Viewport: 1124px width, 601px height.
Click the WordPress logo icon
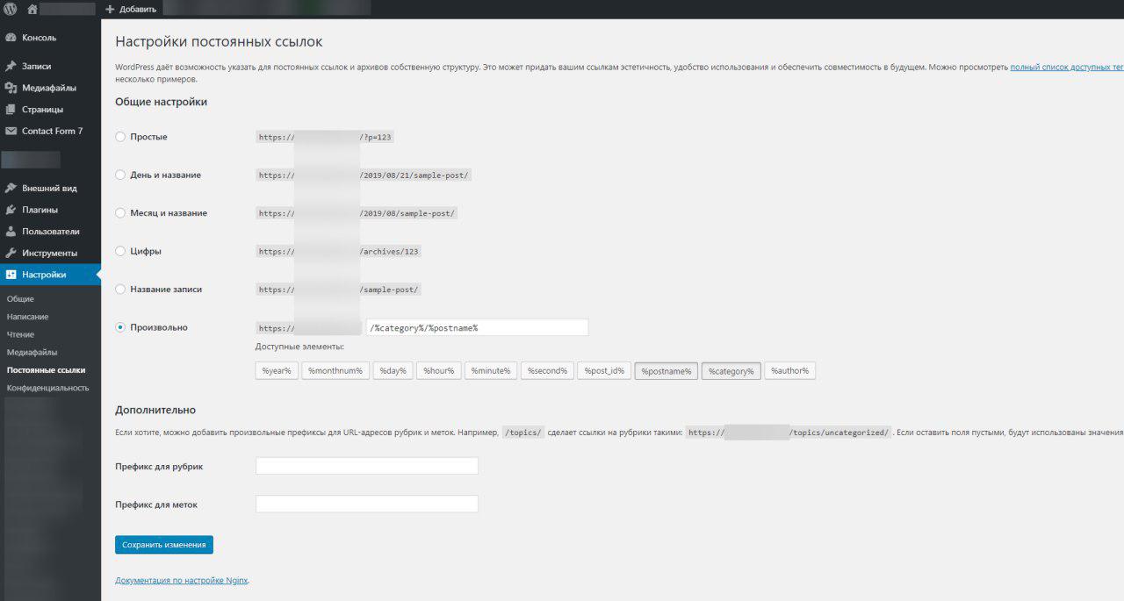[11, 9]
